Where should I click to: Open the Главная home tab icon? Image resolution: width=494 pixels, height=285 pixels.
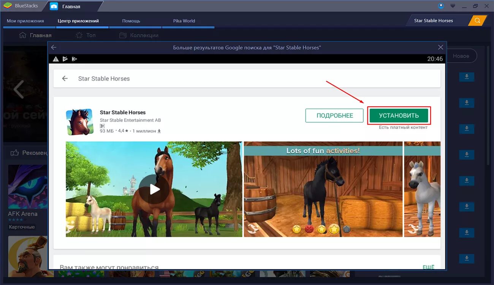click(54, 6)
